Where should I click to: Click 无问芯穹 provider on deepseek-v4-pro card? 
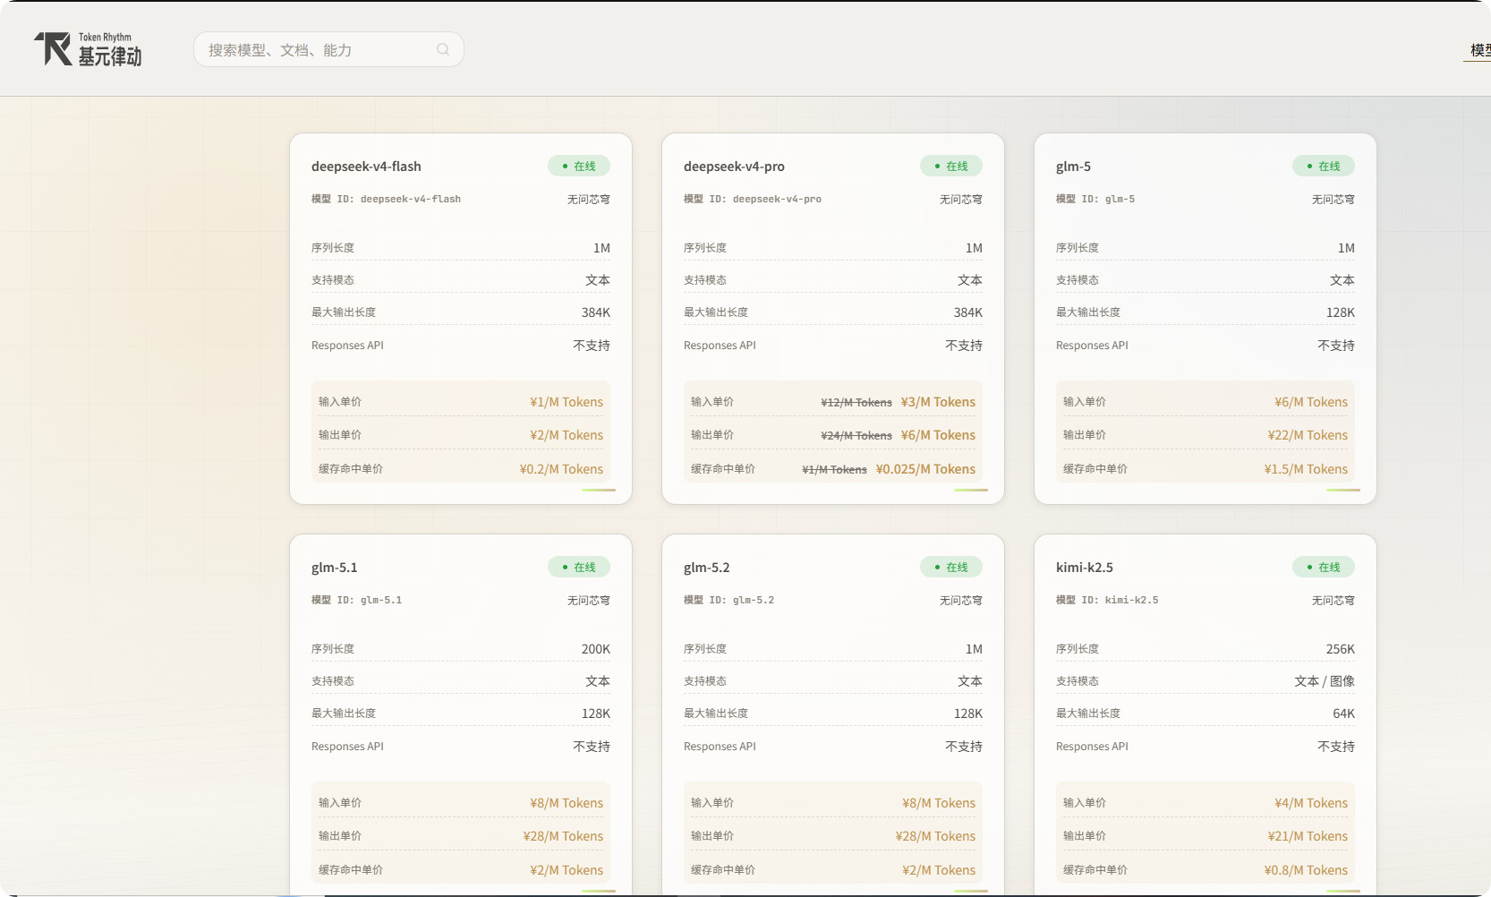(960, 199)
